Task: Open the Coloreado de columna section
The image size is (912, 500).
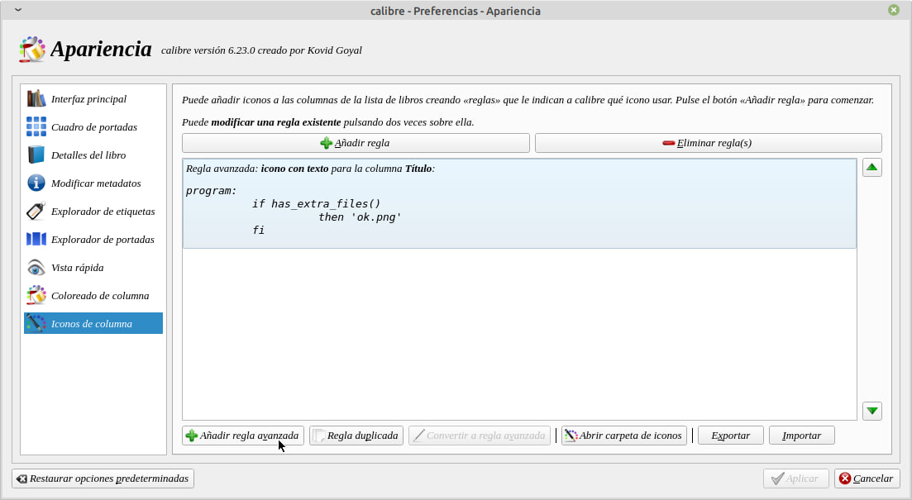Action: click(93, 295)
